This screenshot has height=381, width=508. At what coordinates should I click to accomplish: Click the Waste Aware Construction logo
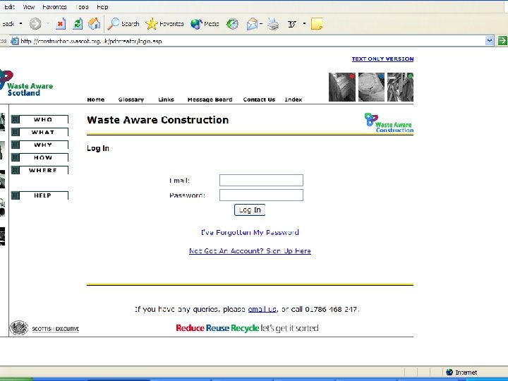(x=389, y=123)
